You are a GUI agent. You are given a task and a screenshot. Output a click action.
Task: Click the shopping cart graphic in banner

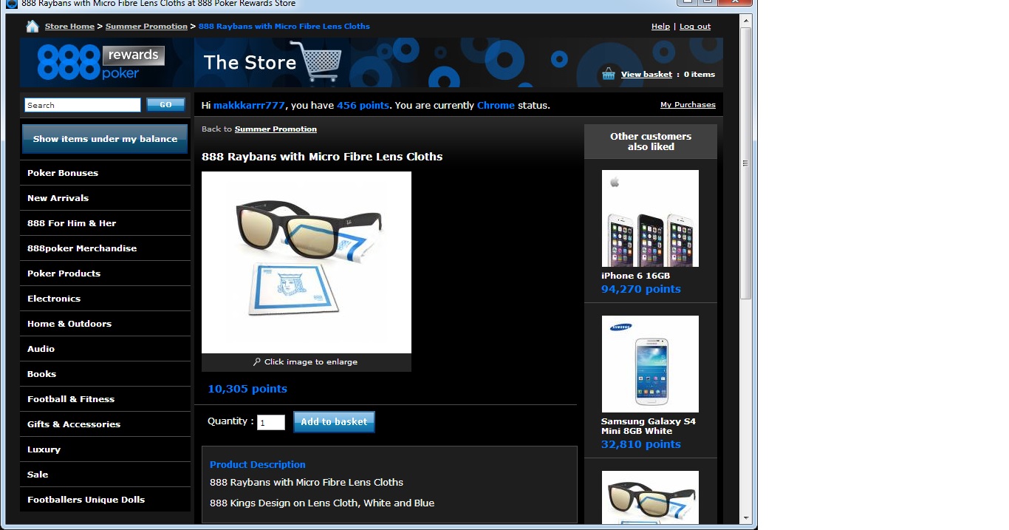pyautogui.click(x=315, y=61)
